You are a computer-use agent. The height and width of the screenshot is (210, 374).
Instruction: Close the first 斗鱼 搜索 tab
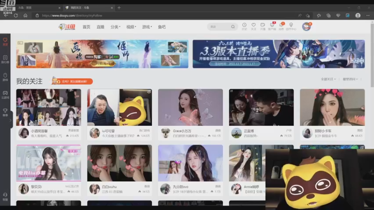[59, 8]
